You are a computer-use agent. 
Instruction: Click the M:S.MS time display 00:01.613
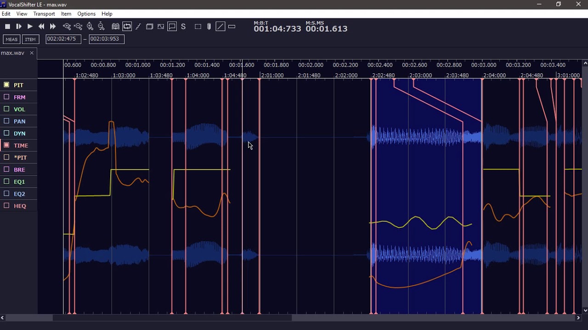click(327, 29)
